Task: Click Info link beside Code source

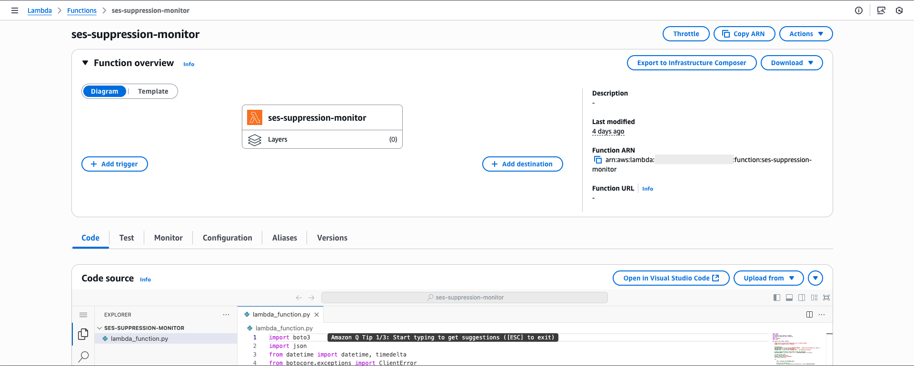Action: pos(146,279)
